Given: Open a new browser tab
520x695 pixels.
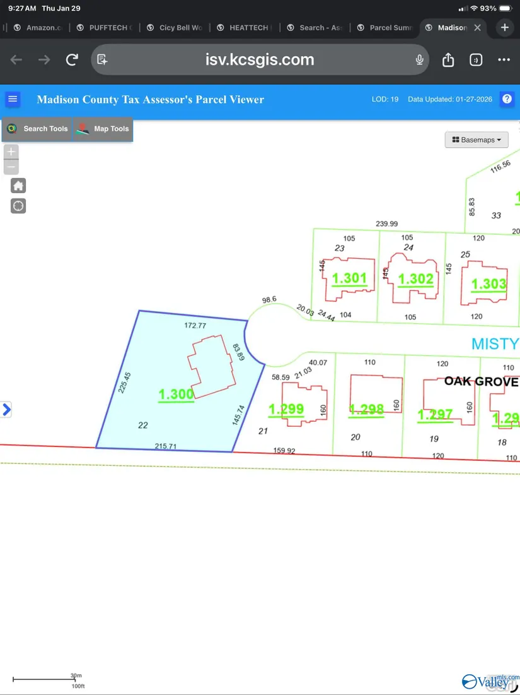Looking at the screenshot, I should (504, 28).
